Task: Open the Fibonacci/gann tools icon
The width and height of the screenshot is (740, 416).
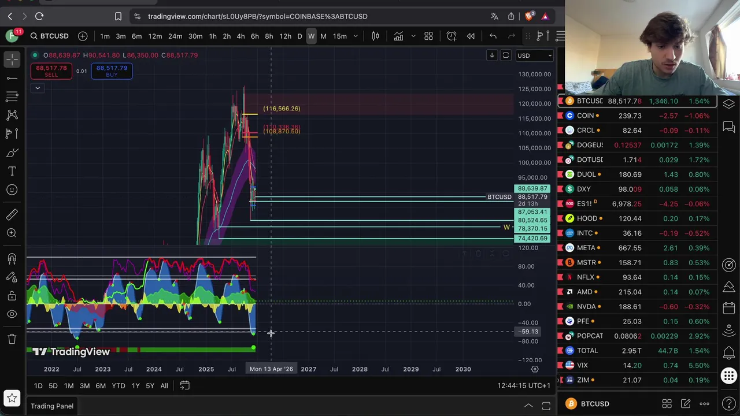Action: (12, 96)
